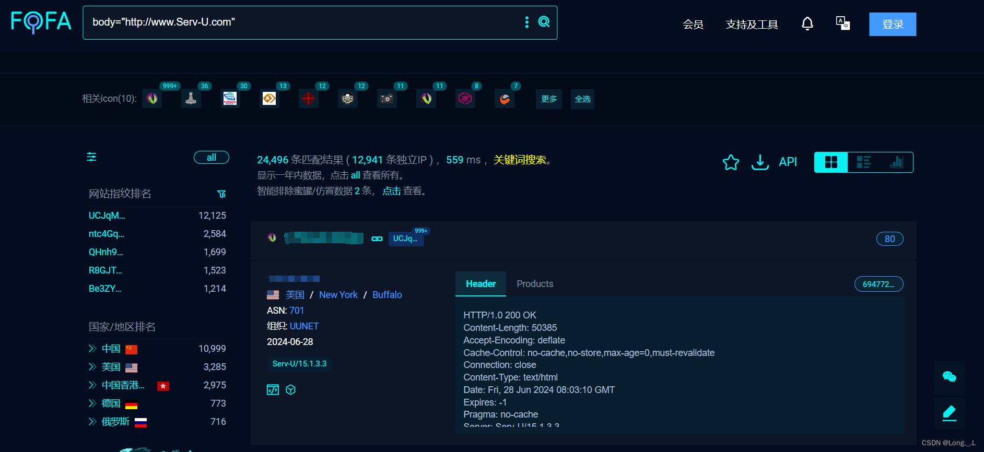Open the filter settings sliders icon

pyautogui.click(x=91, y=157)
